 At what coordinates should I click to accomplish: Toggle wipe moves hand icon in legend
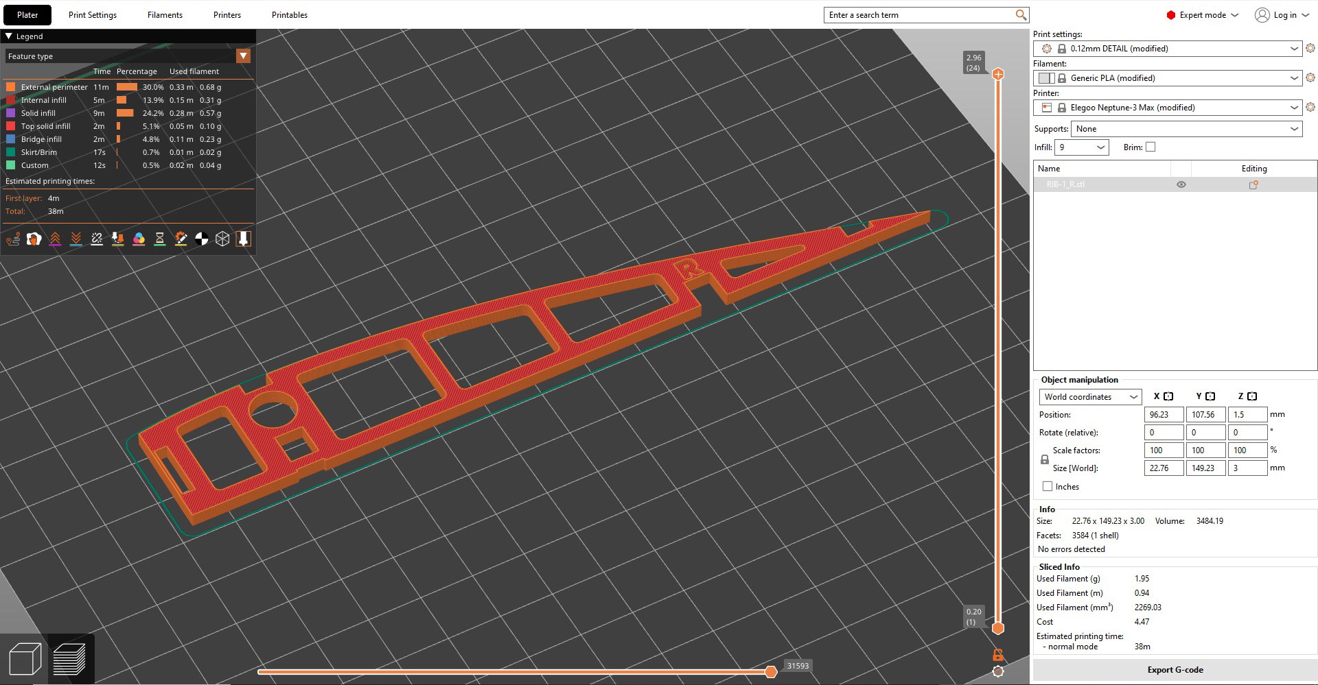[34, 239]
